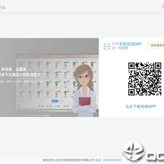164x164 pixels.
Task: Click the login QR code image
Action: pyautogui.click(x=145, y=79)
